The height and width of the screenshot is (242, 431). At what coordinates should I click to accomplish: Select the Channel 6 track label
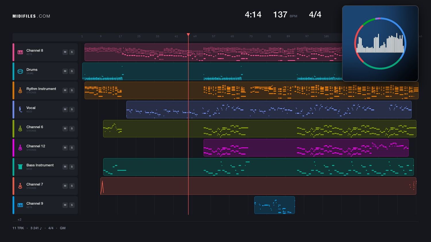point(35,127)
